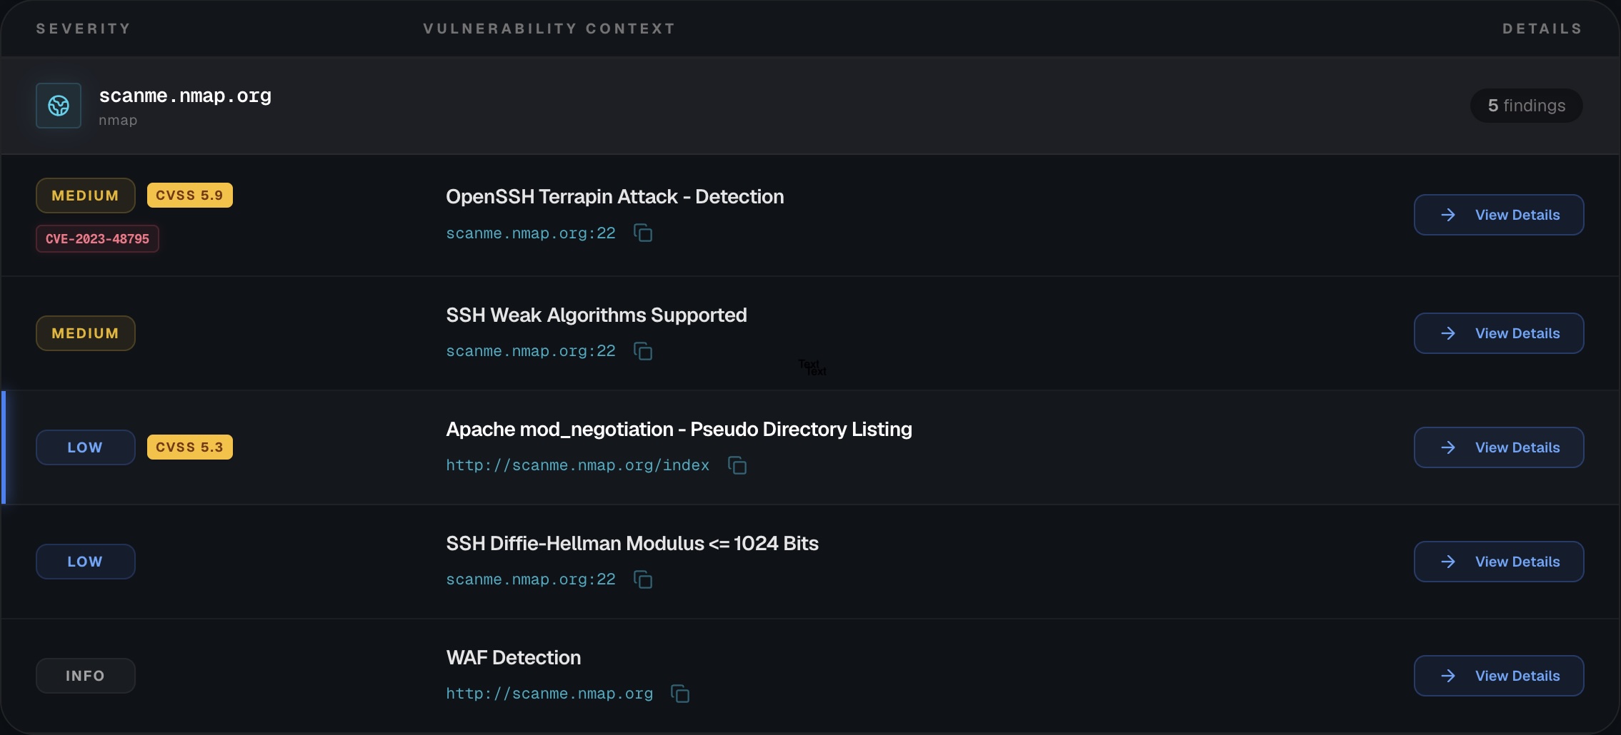The image size is (1621, 735).
Task: Click the CVE-2023-48795 badge
Action: tap(97, 239)
